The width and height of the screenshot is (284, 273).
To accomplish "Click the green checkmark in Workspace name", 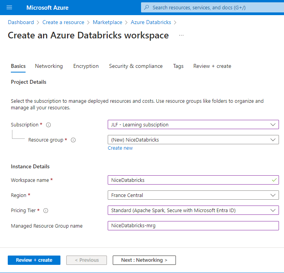I will tap(274, 180).
